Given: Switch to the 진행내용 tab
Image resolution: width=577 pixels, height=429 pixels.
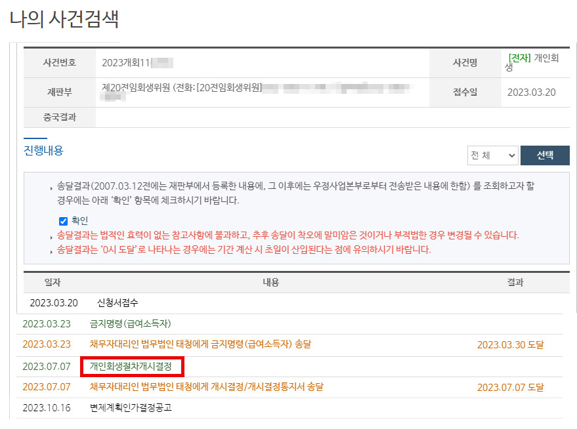Looking at the screenshot, I should (43, 150).
